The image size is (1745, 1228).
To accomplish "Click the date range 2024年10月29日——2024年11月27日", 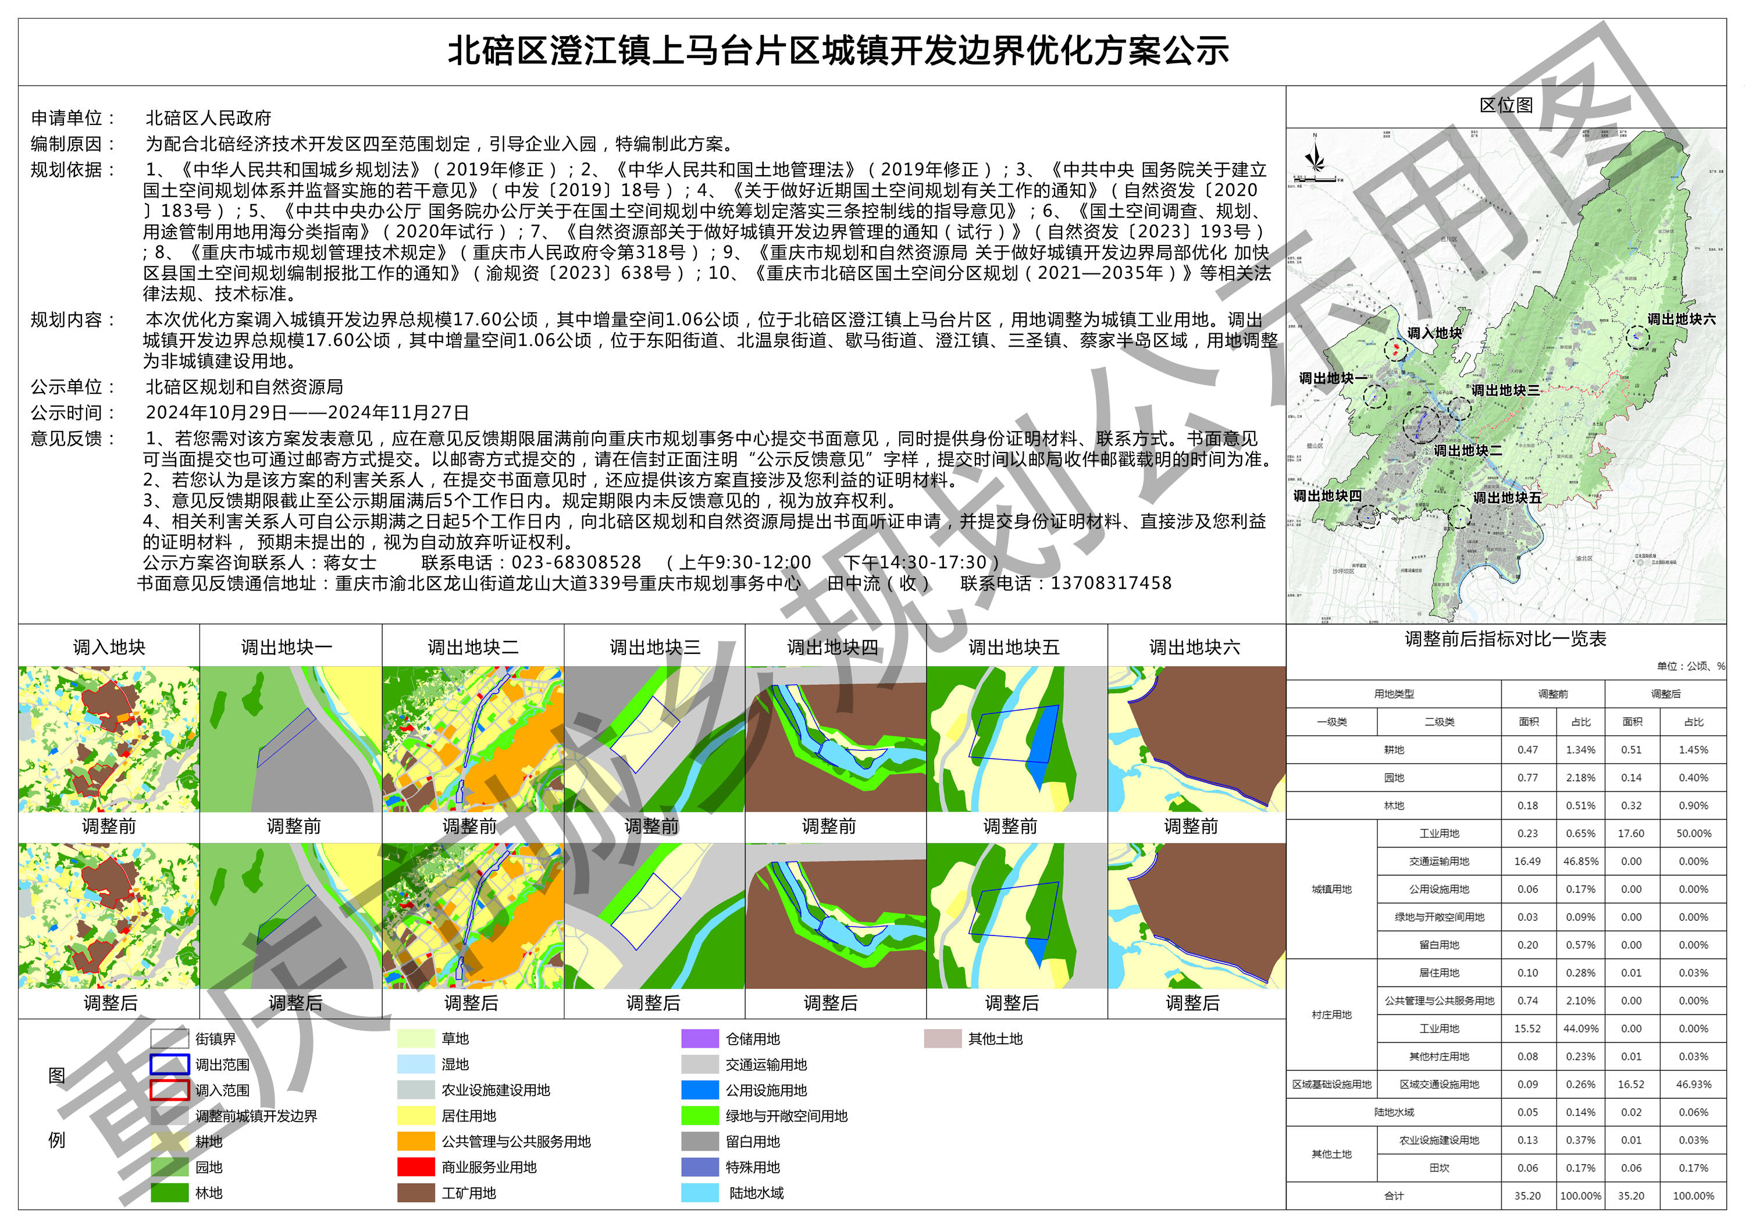I will (x=307, y=412).
